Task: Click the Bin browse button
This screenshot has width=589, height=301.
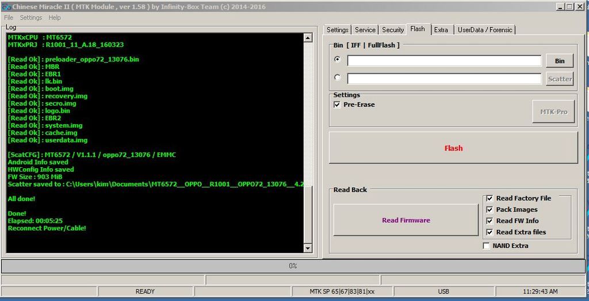Action: 559,61
